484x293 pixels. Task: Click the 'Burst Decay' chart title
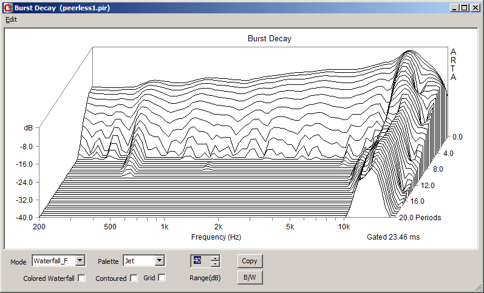coord(270,39)
